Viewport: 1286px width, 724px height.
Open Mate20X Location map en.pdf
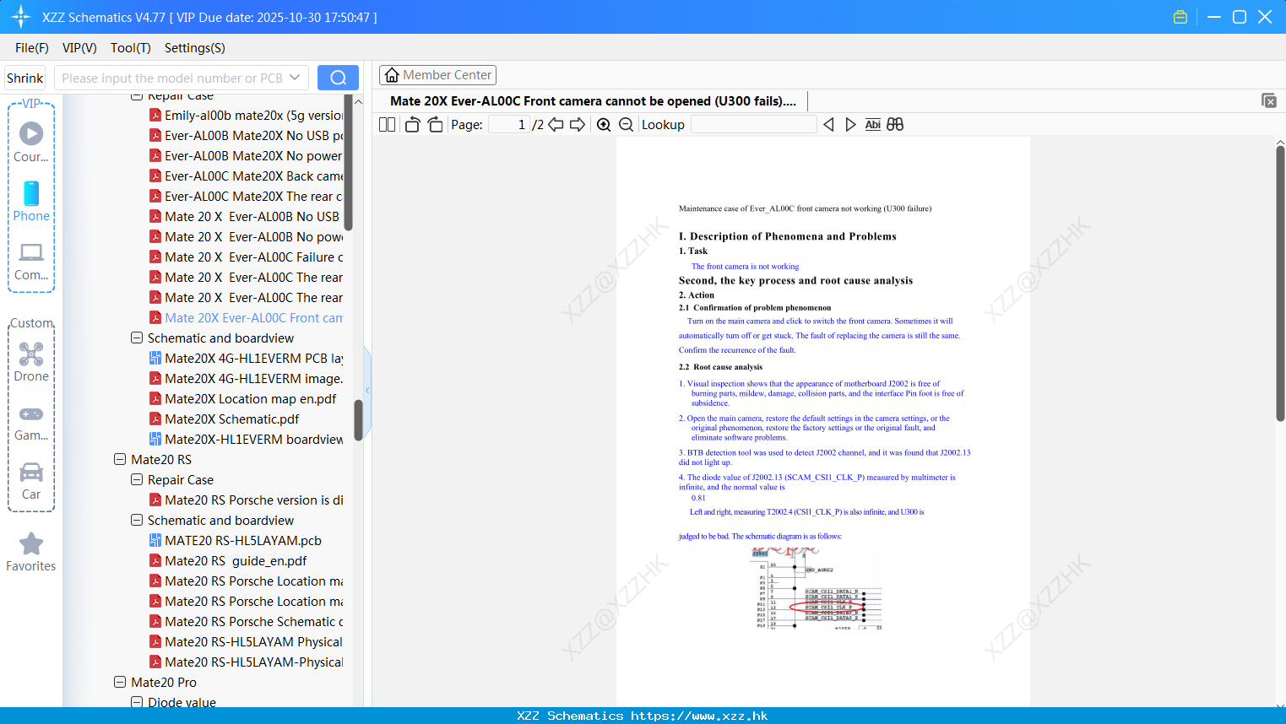(x=250, y=398)
